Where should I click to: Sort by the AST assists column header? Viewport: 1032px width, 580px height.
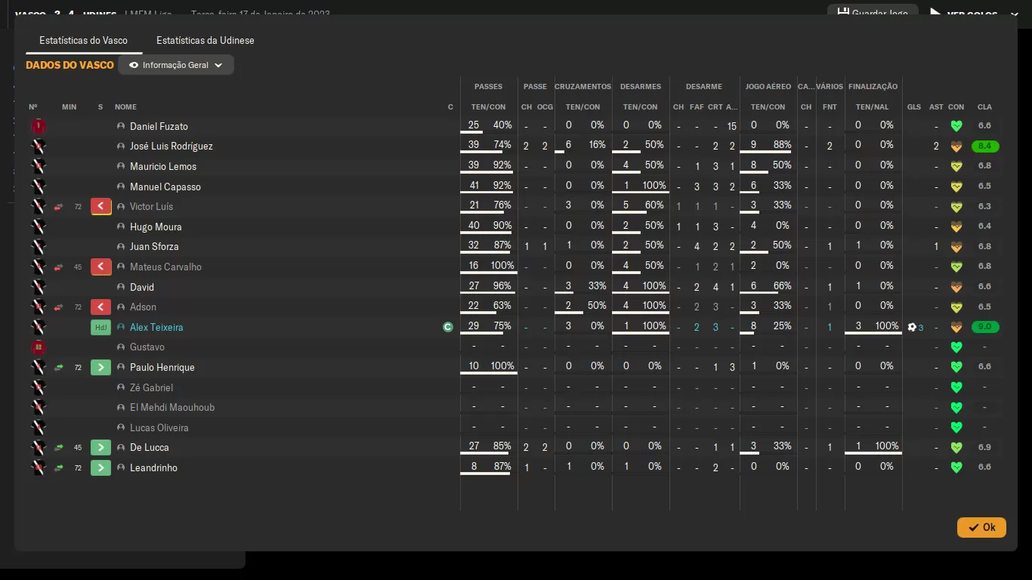[x=936, y=107]
